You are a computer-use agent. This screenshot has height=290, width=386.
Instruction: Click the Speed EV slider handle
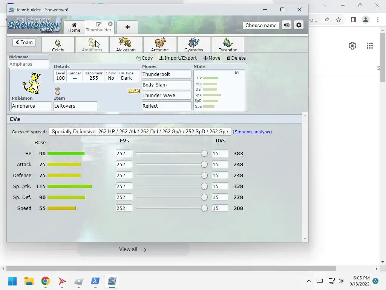pos(204,208)
